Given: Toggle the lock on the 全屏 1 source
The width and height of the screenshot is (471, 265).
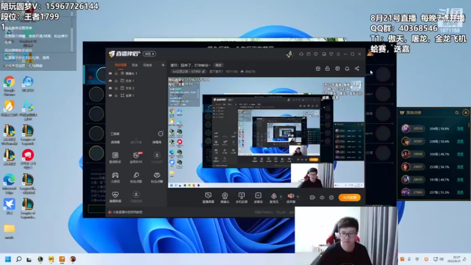Looking at the screenshot, I should [116, 95].
